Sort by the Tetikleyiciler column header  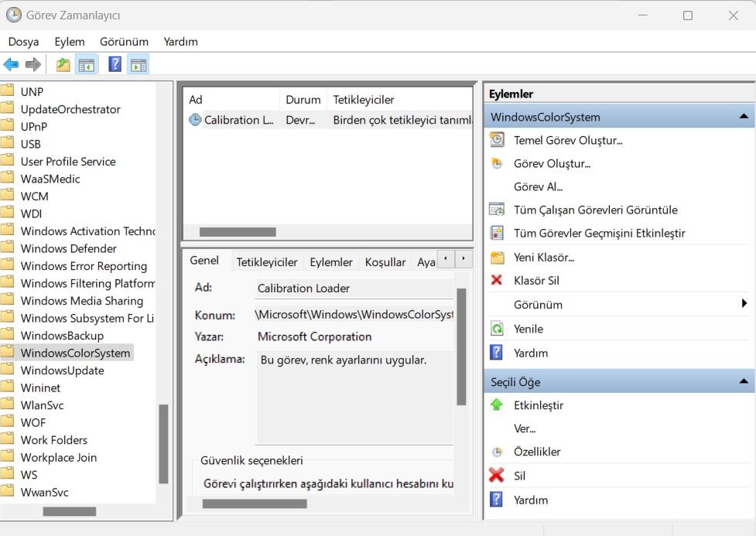399,100
